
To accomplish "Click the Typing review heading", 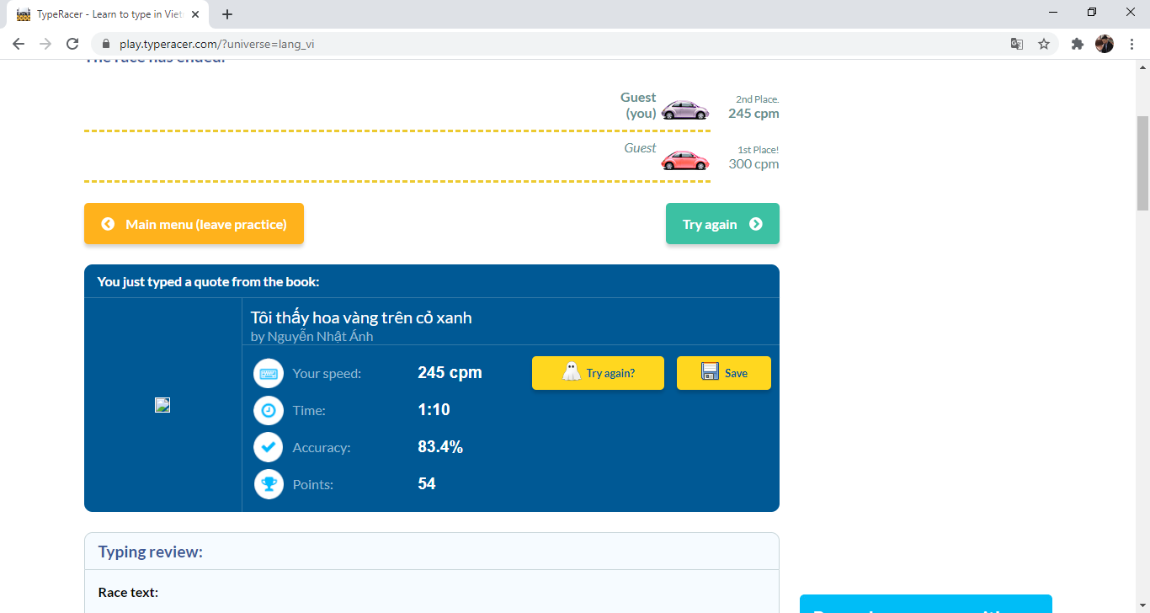I will click(x=151, y=552).
